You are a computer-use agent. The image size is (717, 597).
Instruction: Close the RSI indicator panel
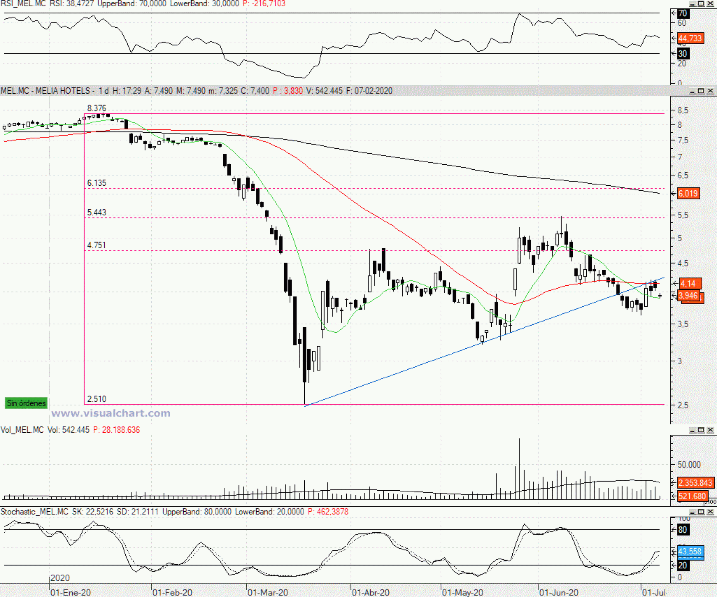click(710, 4)
